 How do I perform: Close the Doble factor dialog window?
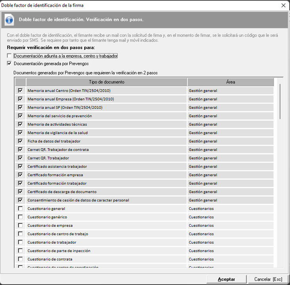click(x=283, y=6)
